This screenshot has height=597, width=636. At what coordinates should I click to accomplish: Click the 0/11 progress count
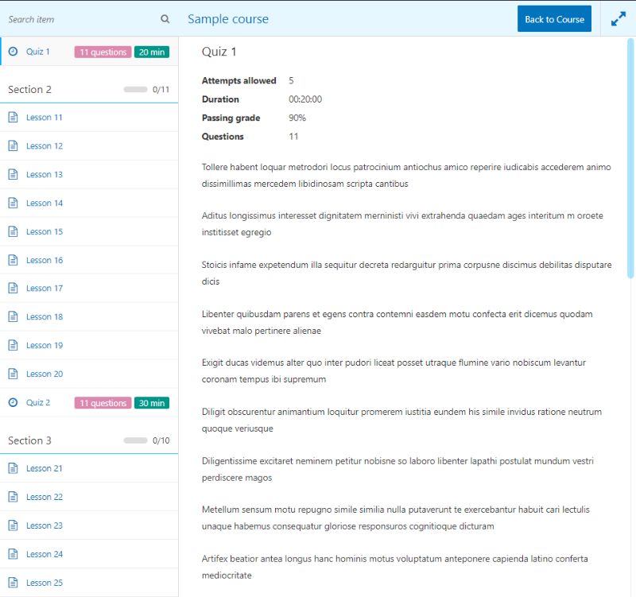[161, 89]
